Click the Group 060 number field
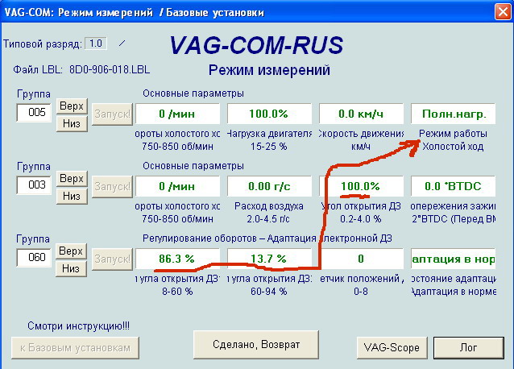The image size is (514, 369). pos(34,257)
